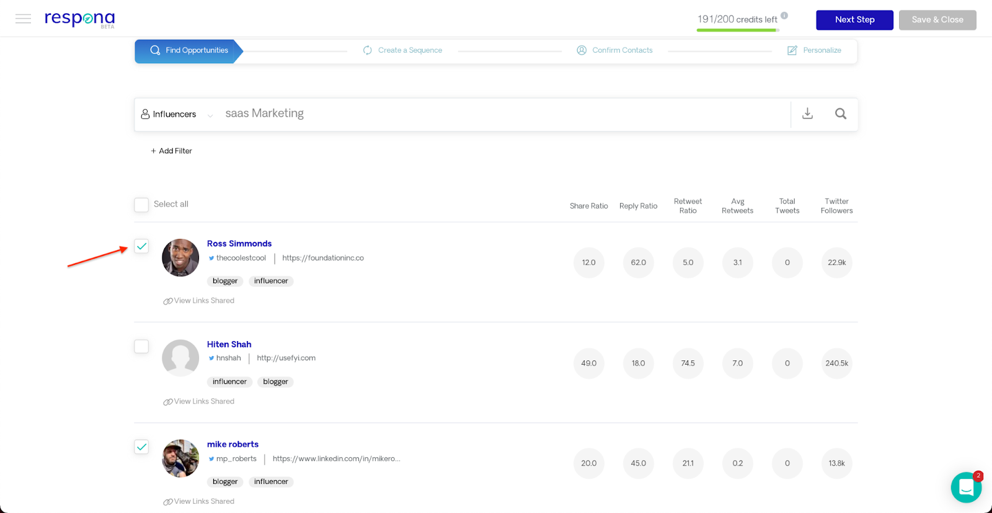992x513 pixels.
Task: Click the Respona logo
Action: [x=79, y=19]
